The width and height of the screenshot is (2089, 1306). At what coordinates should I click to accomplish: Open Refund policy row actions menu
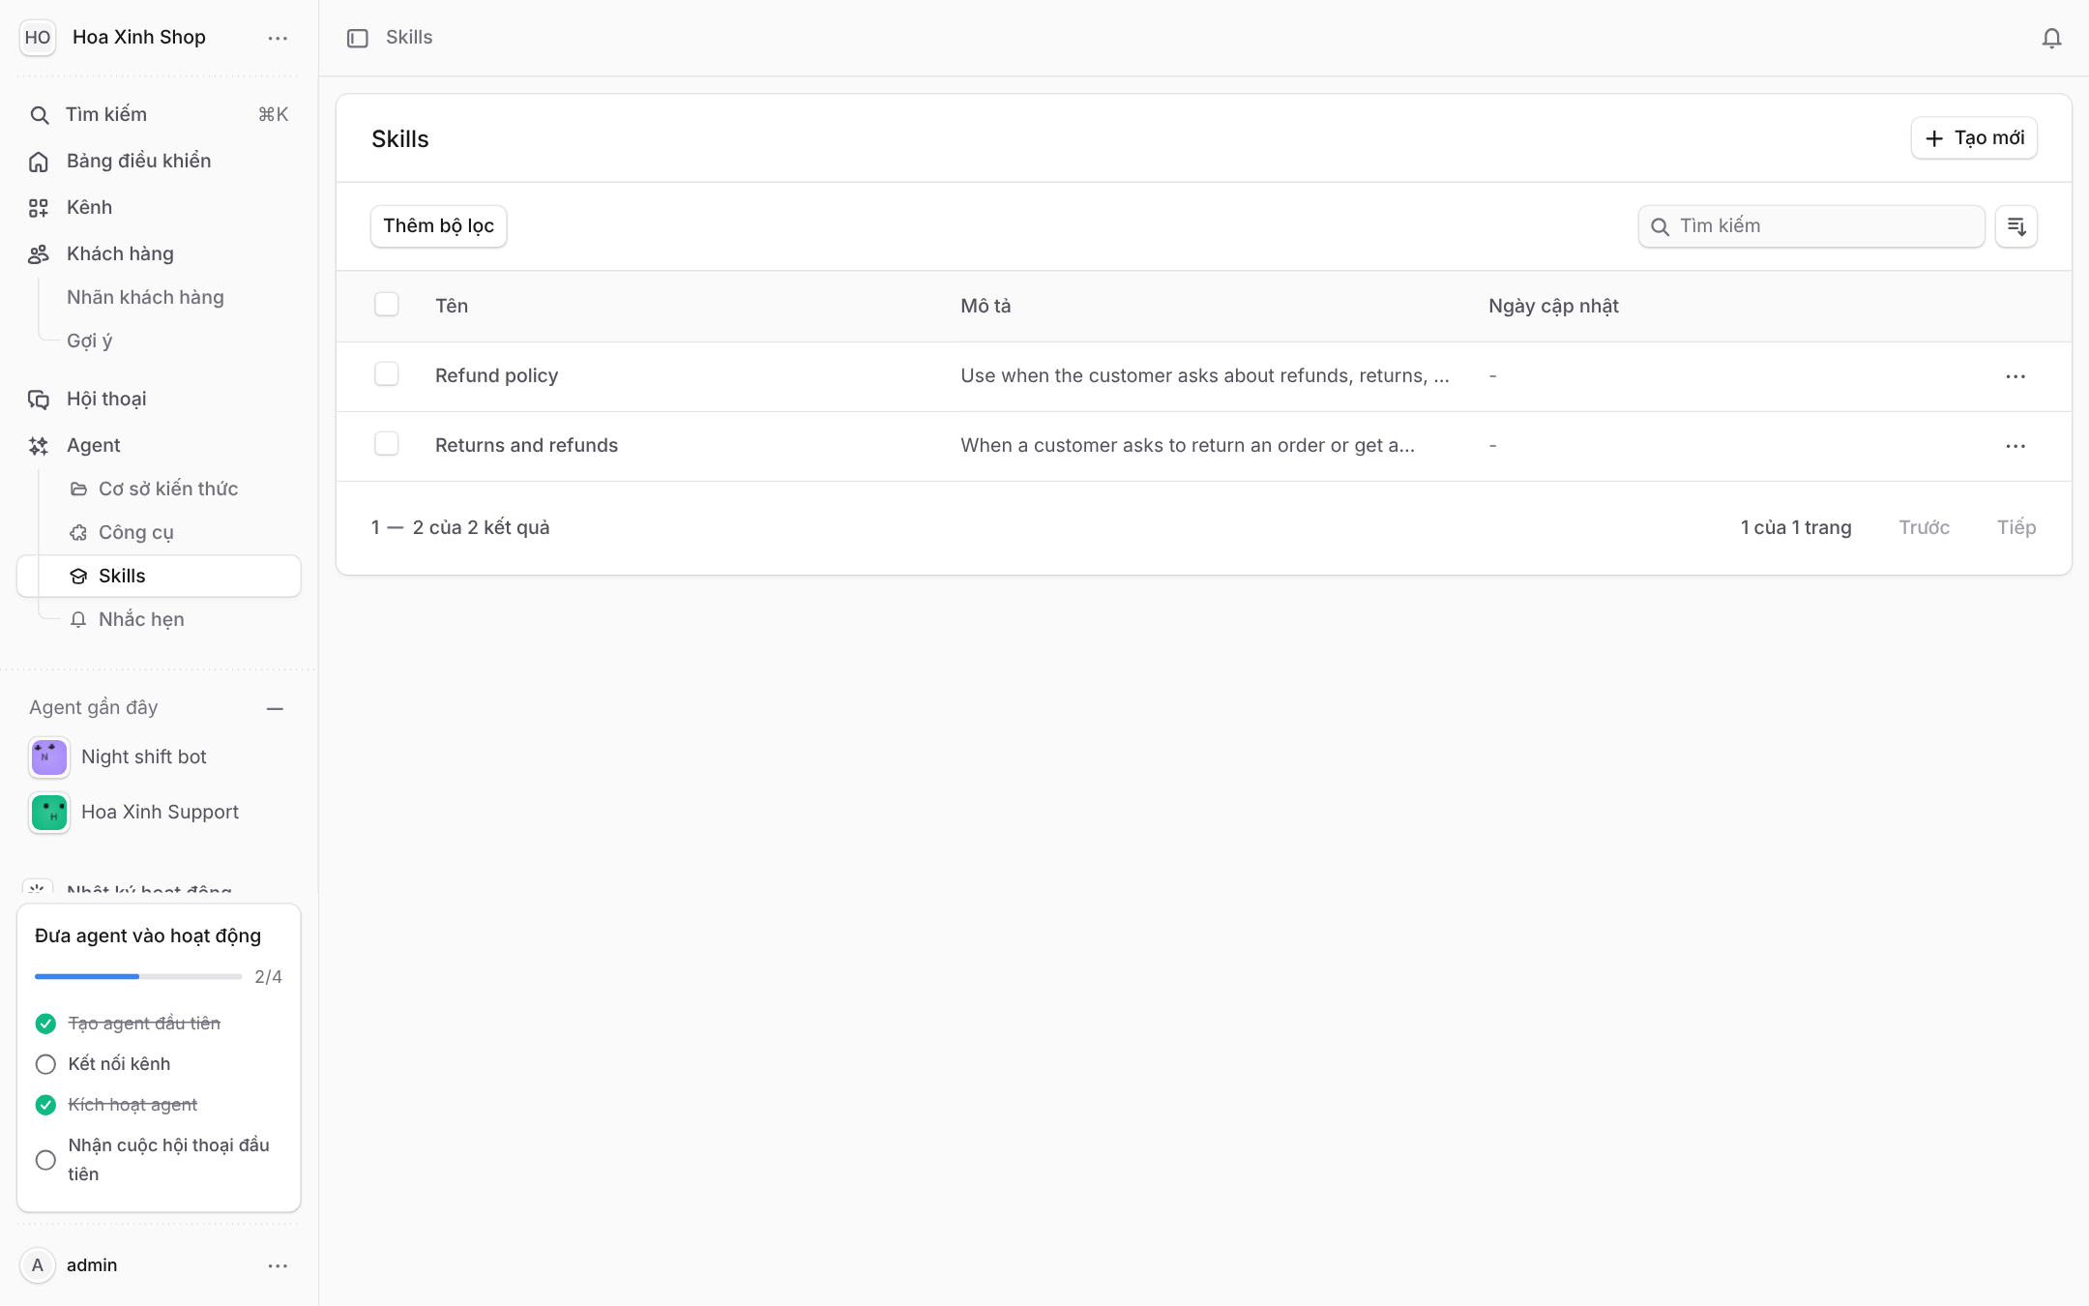pos(2015,376)
